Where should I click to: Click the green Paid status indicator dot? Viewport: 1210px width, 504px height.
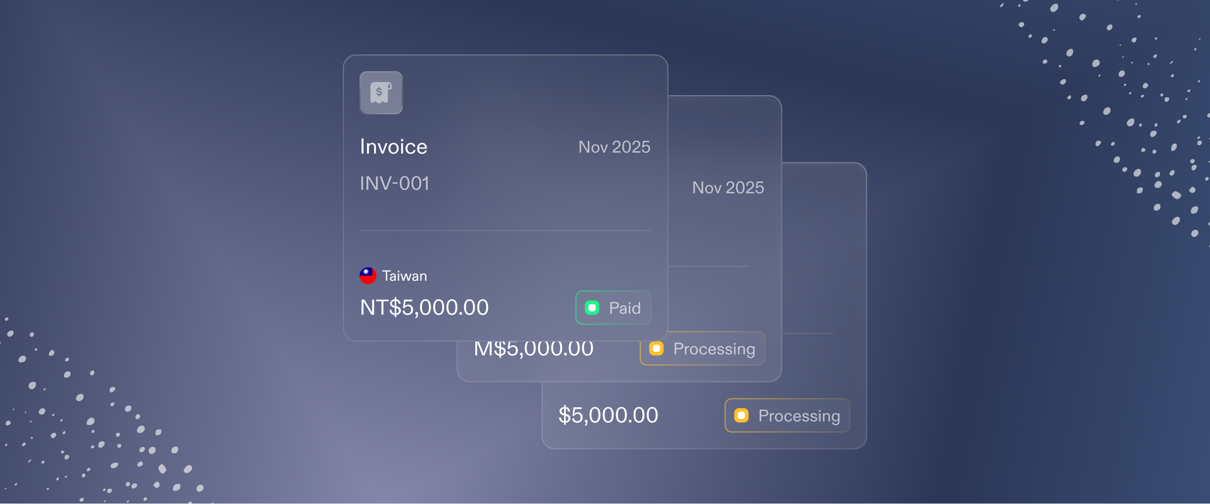(592, 308)
